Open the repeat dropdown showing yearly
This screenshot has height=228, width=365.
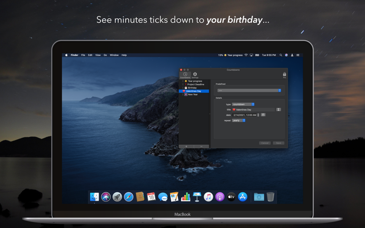239,120
